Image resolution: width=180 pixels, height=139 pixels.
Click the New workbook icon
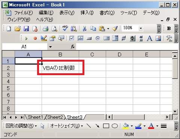tap(9, 29)
